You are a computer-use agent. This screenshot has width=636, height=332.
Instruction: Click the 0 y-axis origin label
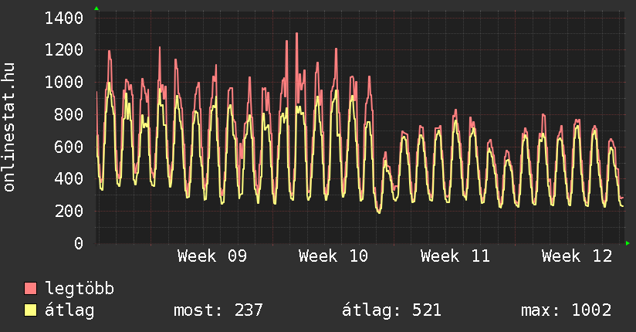(x=78, y=244)
